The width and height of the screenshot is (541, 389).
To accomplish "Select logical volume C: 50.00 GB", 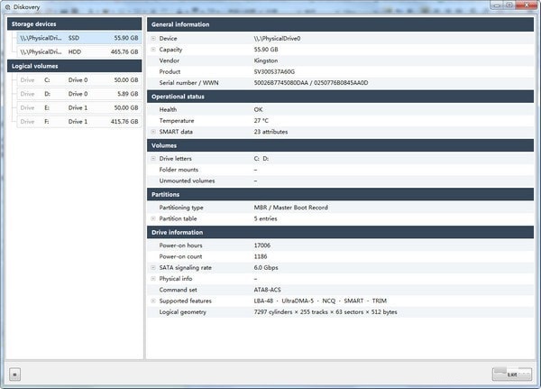I will pyautogui.click(x=79, y=79).
